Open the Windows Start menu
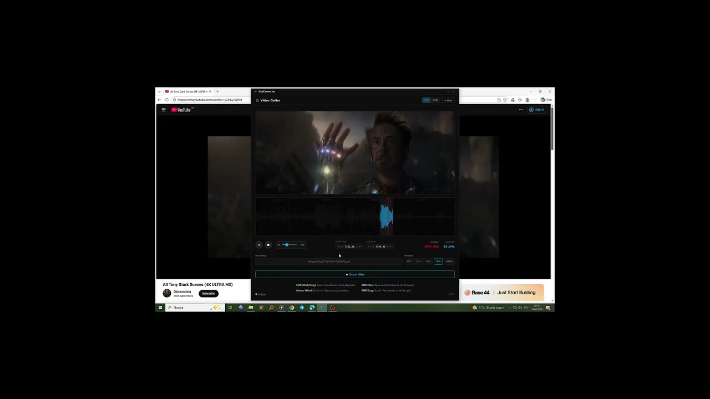The width and height of the screenshot is (710, 399). (x=160, y=308)
